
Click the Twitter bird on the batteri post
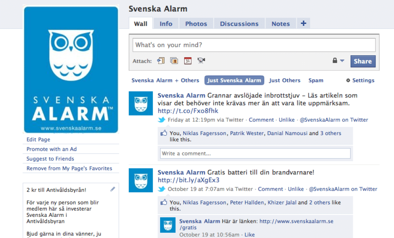162,188
